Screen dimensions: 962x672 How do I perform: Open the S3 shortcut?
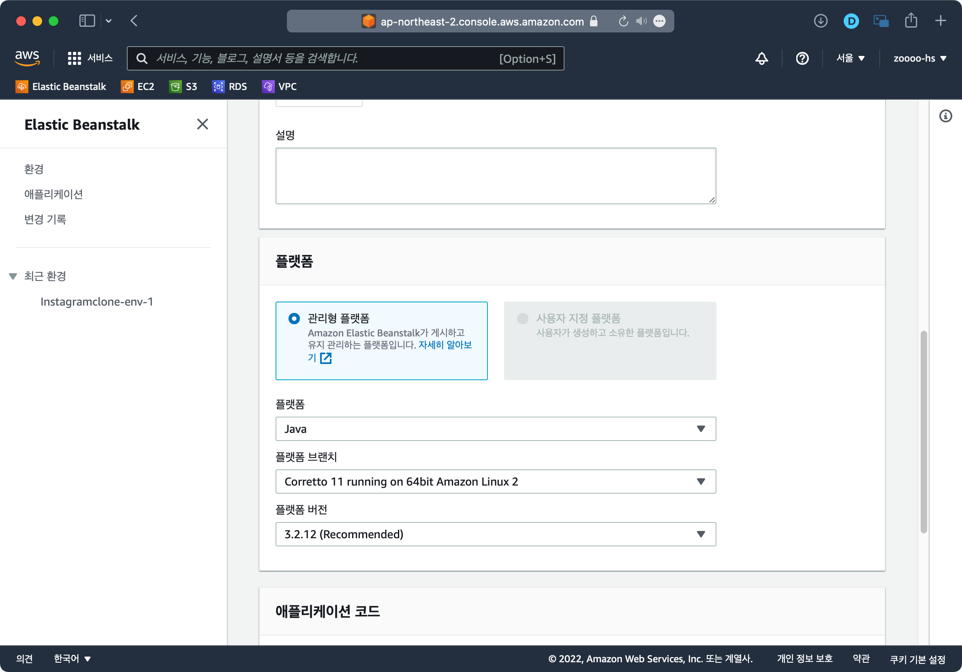pos(183,86)
